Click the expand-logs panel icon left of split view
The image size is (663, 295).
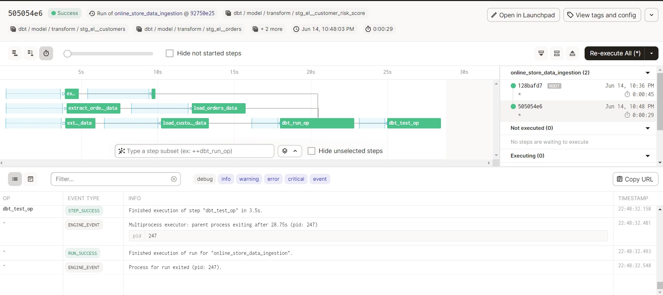point(541,53)
